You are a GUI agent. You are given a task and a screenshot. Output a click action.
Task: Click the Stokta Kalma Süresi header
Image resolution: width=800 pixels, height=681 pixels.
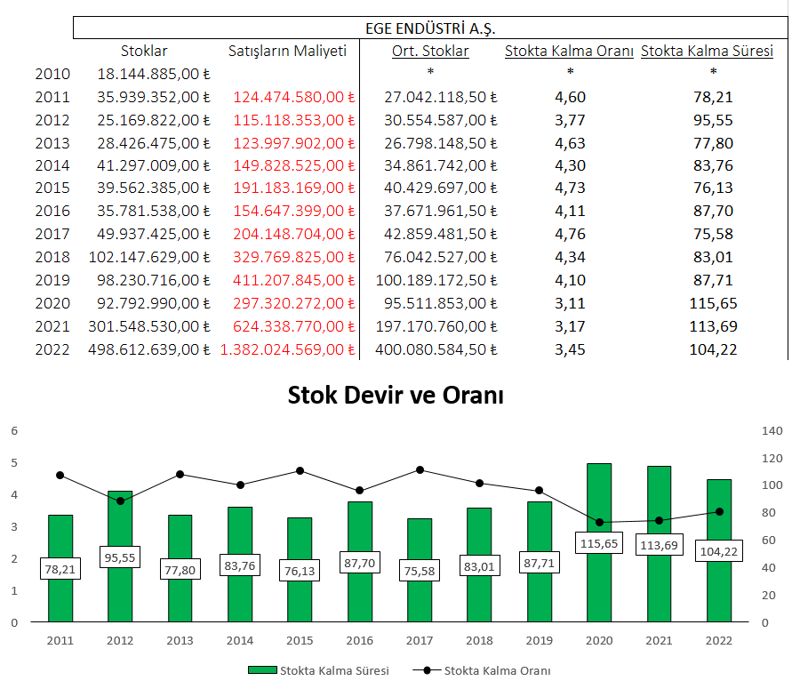point(708,51)
